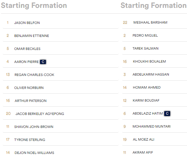This screenshot has height=156, width=187.
Task: Click the captain badge beside Abdelaziz Hatim
Action: coord(167,114)
